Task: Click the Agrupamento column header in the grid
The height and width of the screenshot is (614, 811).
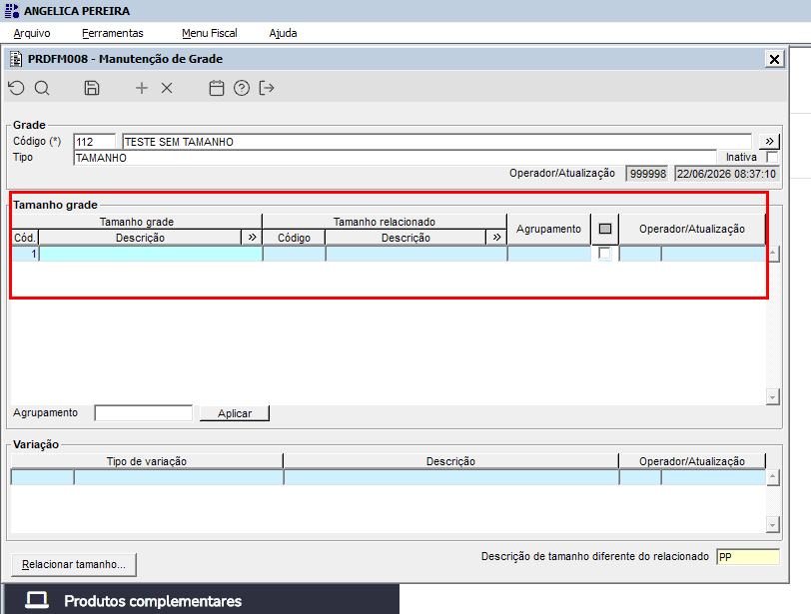Action: (548, 229)
